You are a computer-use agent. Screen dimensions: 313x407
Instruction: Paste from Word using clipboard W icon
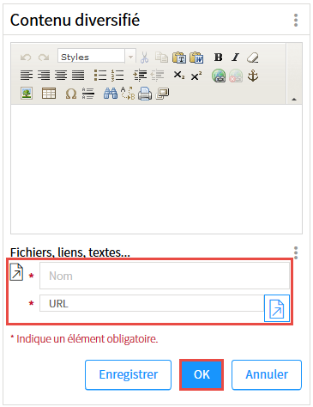196,58
